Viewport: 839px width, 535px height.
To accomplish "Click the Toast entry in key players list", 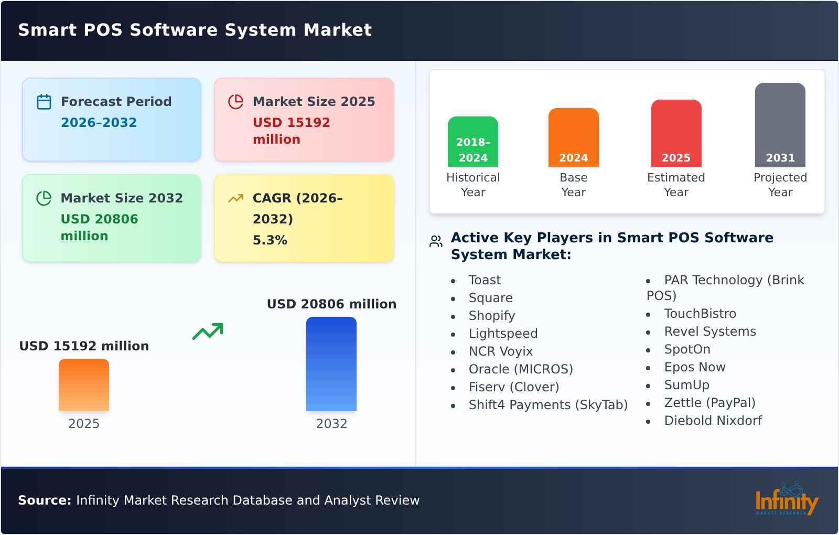I will pos(484,280).
